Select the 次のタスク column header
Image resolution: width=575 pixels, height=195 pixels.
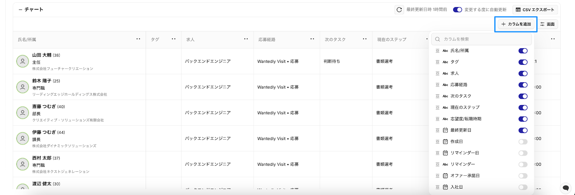click(x=335, y=40)
